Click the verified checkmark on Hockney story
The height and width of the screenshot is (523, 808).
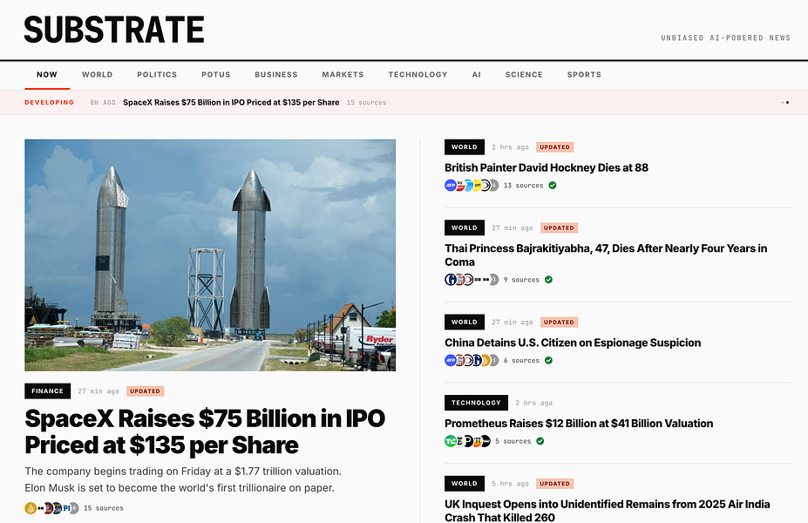pyautogui.click(x=553, y=186)
